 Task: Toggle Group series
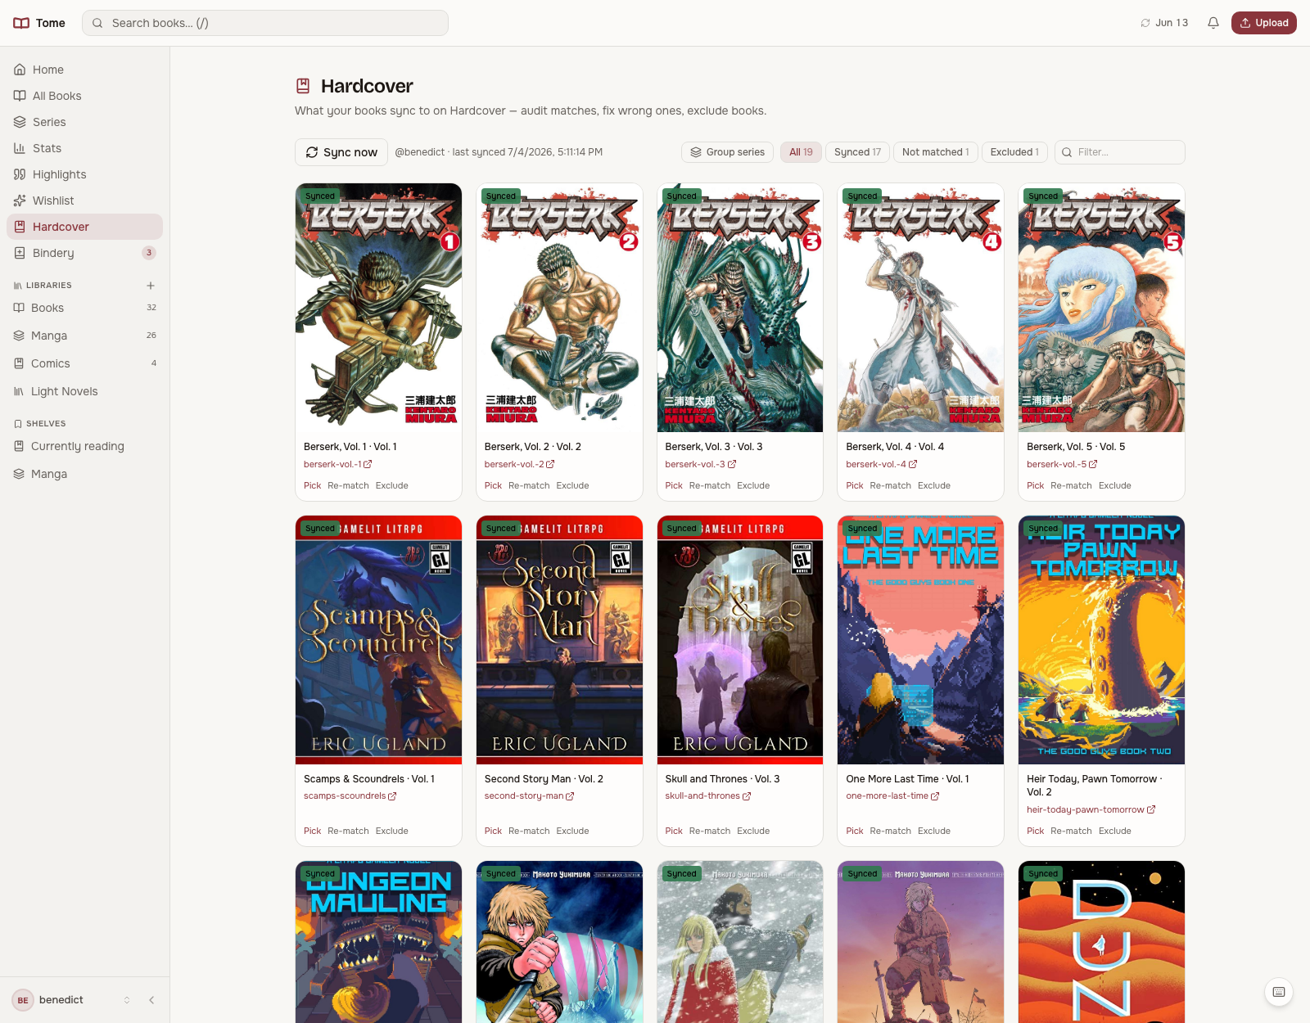727,152
